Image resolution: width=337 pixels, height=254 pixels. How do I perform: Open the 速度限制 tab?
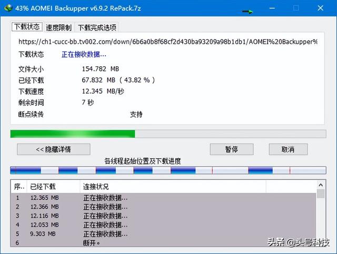coord(58,27)
